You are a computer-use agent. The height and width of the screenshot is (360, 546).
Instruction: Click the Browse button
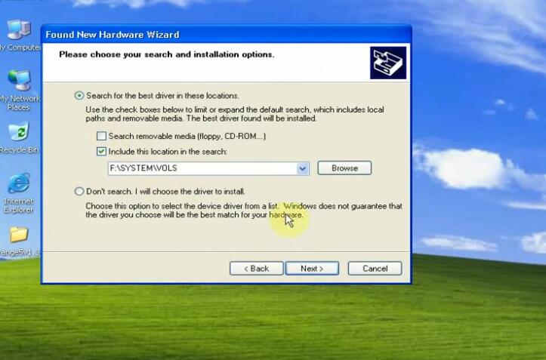pos(344,168)
